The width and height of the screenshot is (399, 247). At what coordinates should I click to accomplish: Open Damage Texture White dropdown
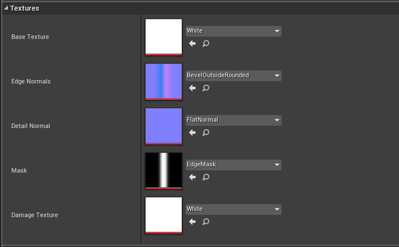pos(233,209)
